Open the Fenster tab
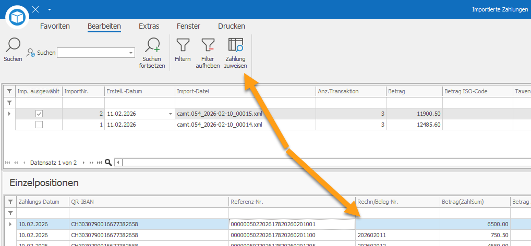This screenshot has height=246, width=531. [x=188, y=26]
